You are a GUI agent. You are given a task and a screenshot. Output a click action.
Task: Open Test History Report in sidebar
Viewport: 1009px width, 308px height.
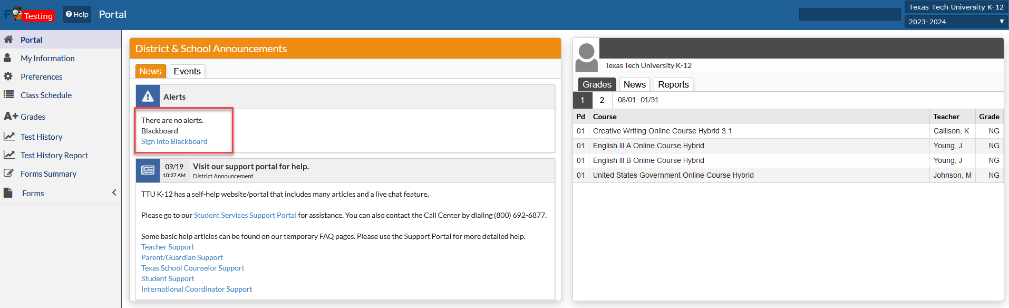tap(54, 155)
